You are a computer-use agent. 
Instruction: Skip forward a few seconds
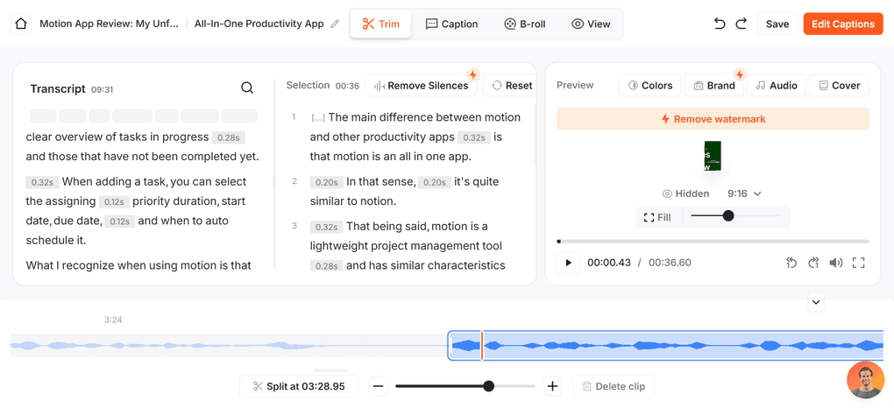click(x=813, y=263)
